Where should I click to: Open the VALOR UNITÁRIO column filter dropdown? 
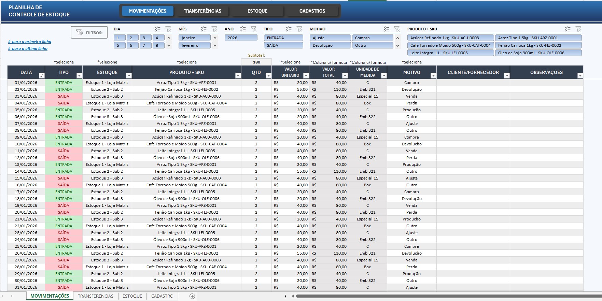point(306,76)
